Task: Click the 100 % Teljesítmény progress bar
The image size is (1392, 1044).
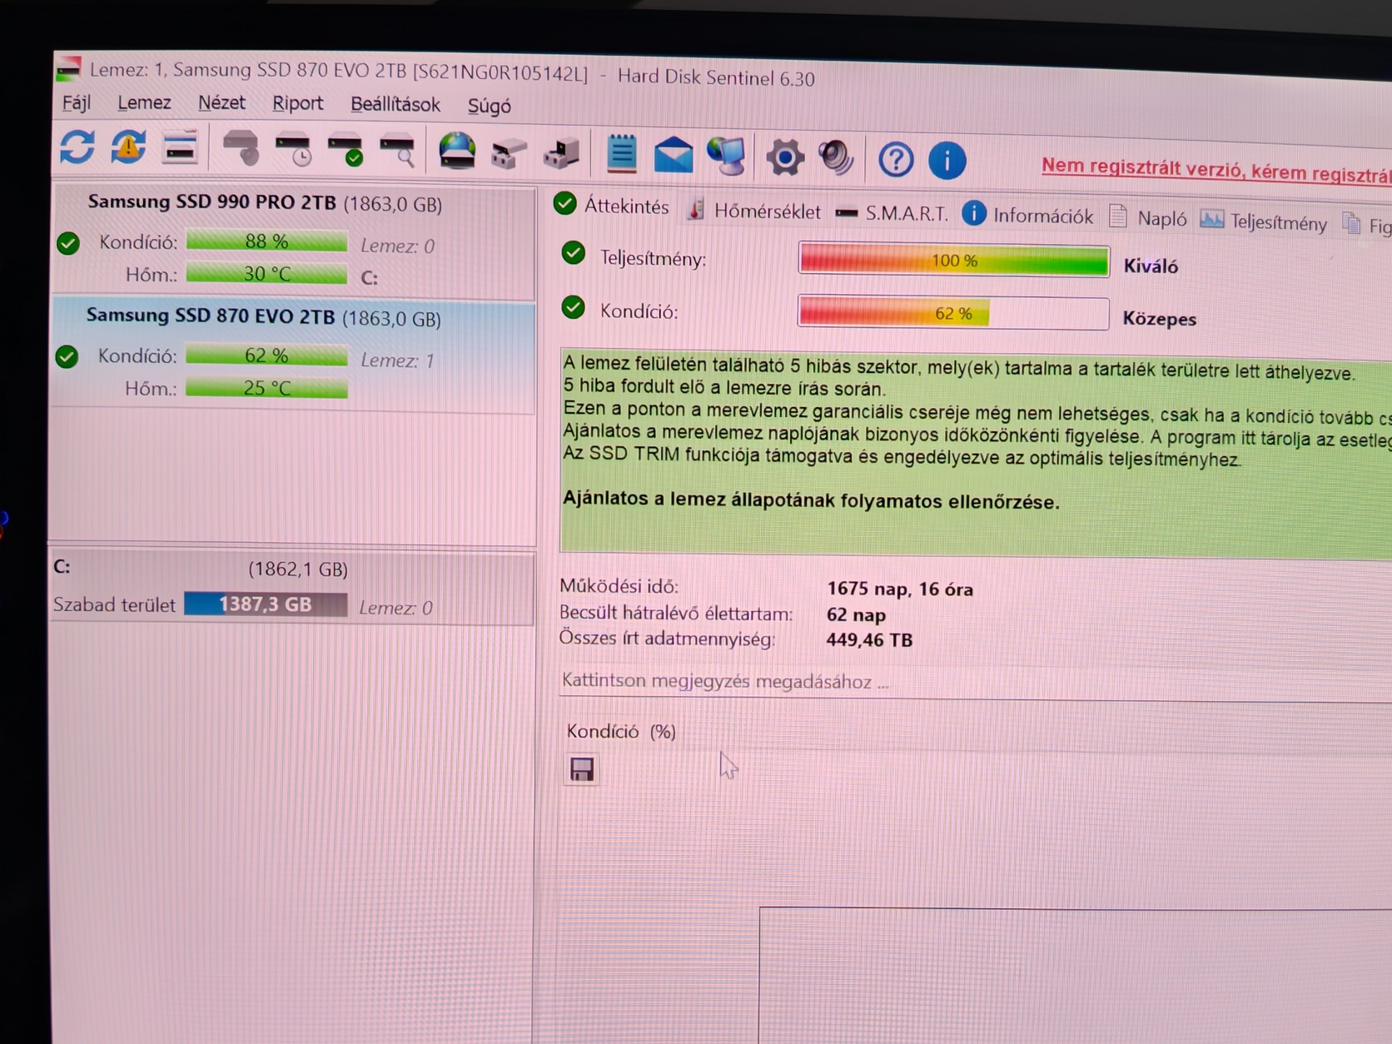Action: pos(953,260)
